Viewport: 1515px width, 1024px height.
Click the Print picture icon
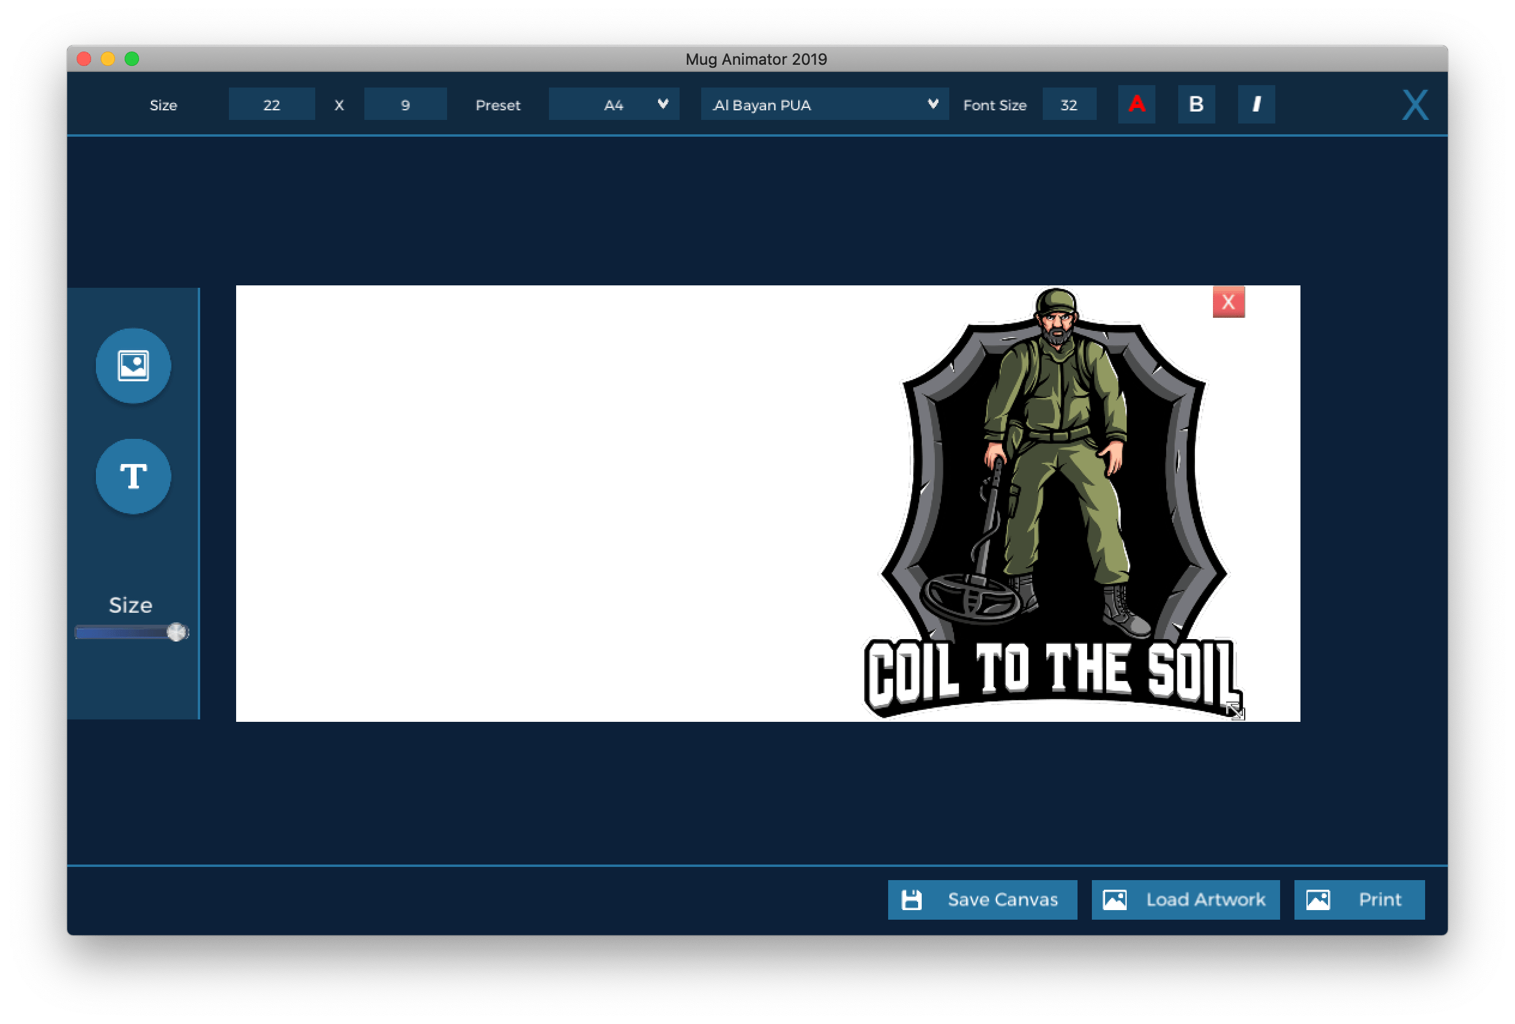pyautogui.click(x=1317, y=899)
